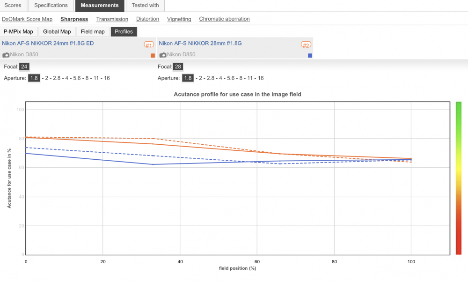Click first Nikon D850 camera name
Image resolution: width=468 pixels, height=282 pixels.
(x=24, y=55)
